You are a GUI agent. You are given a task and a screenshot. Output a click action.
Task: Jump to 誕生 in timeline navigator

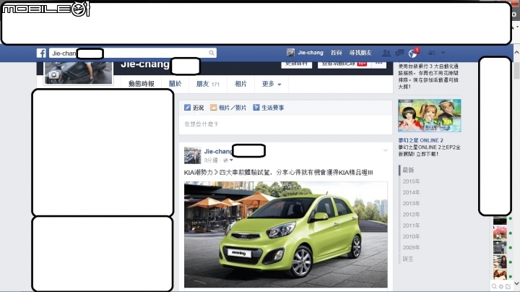pos(408,259)
